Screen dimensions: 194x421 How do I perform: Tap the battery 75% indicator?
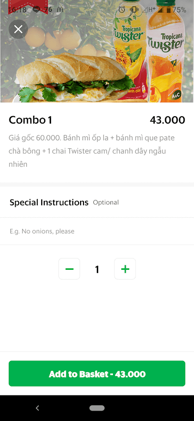tap(176, 10)
